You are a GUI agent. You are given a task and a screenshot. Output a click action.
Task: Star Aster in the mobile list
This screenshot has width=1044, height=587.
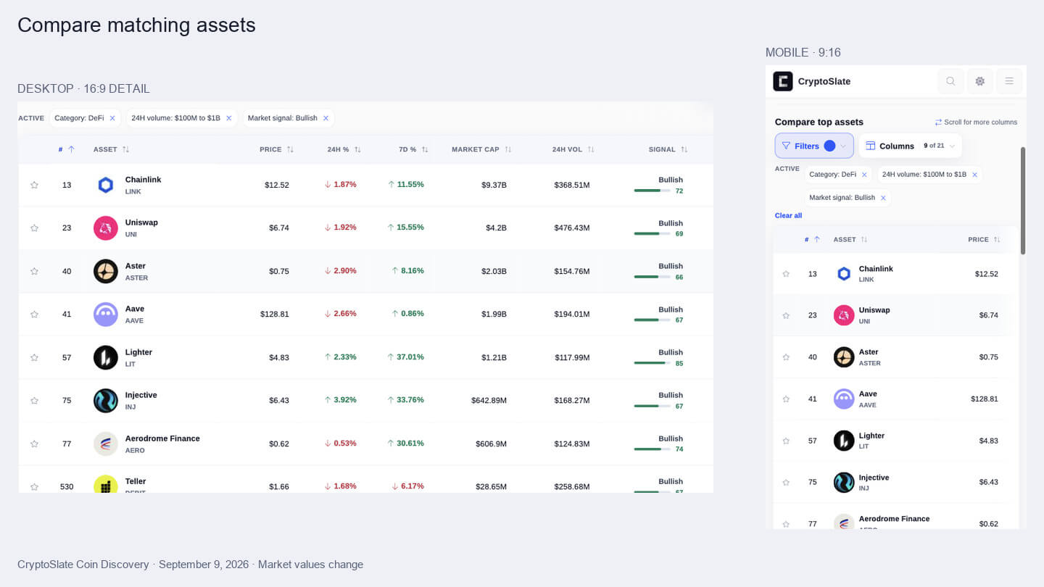click(x=786, y=357)
